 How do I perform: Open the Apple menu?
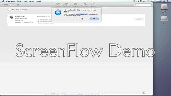pos(3,1)
